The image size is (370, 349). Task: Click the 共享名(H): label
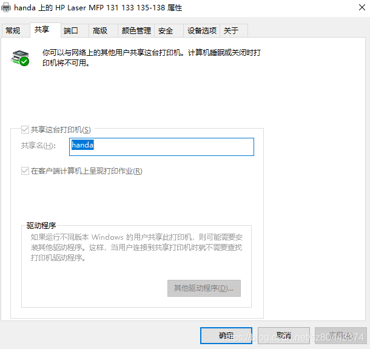38,146
